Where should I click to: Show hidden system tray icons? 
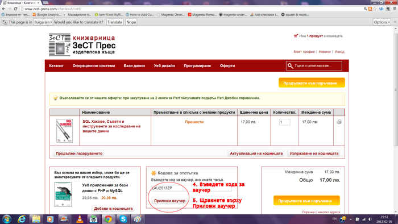click(x=351, y=219)
